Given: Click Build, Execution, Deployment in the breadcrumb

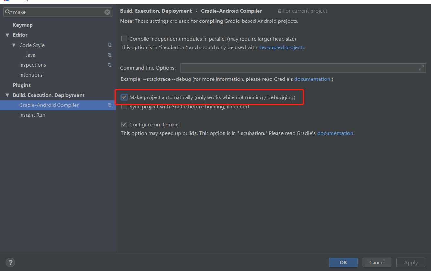Looking at the screenshot, I should (x=156, y=11).
